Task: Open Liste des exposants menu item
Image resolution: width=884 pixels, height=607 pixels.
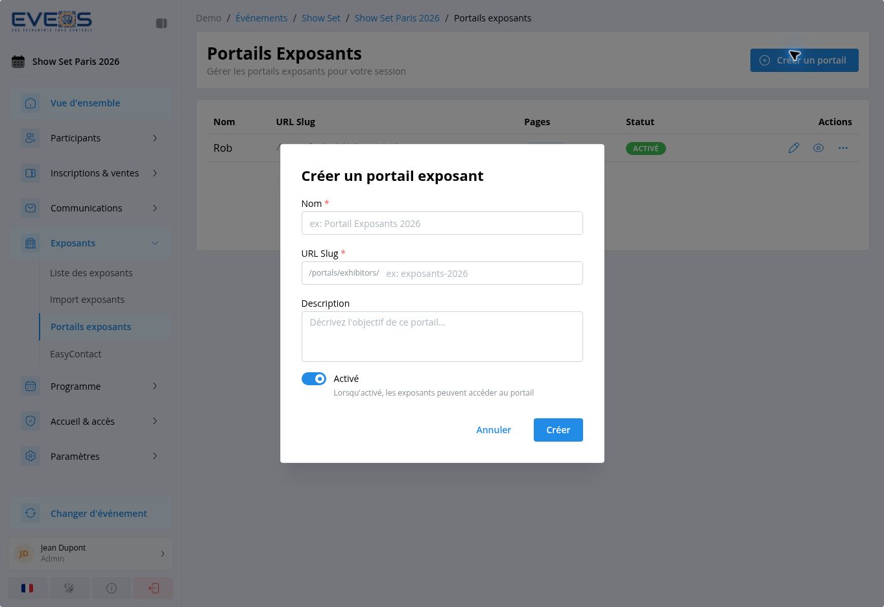Action: [91, 273]
